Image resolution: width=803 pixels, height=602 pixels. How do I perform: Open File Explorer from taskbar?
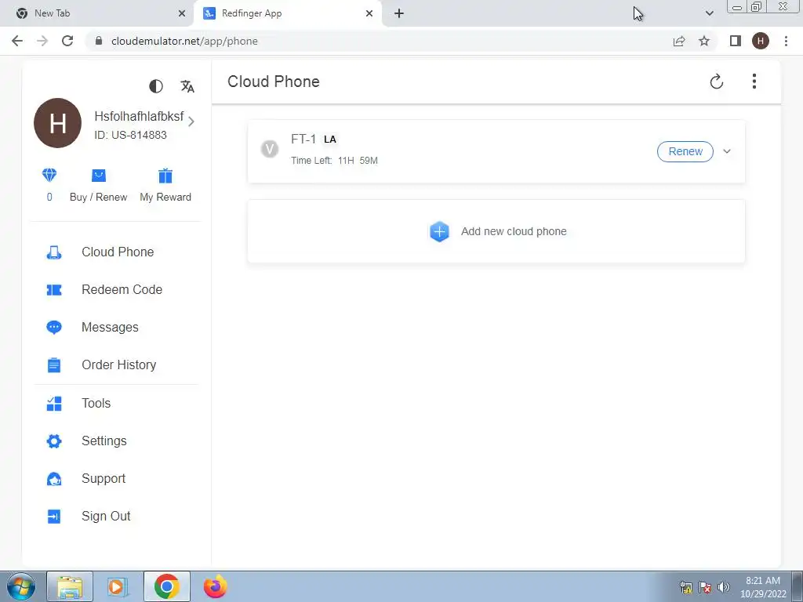pyautogui.click(x=70, y=586)
